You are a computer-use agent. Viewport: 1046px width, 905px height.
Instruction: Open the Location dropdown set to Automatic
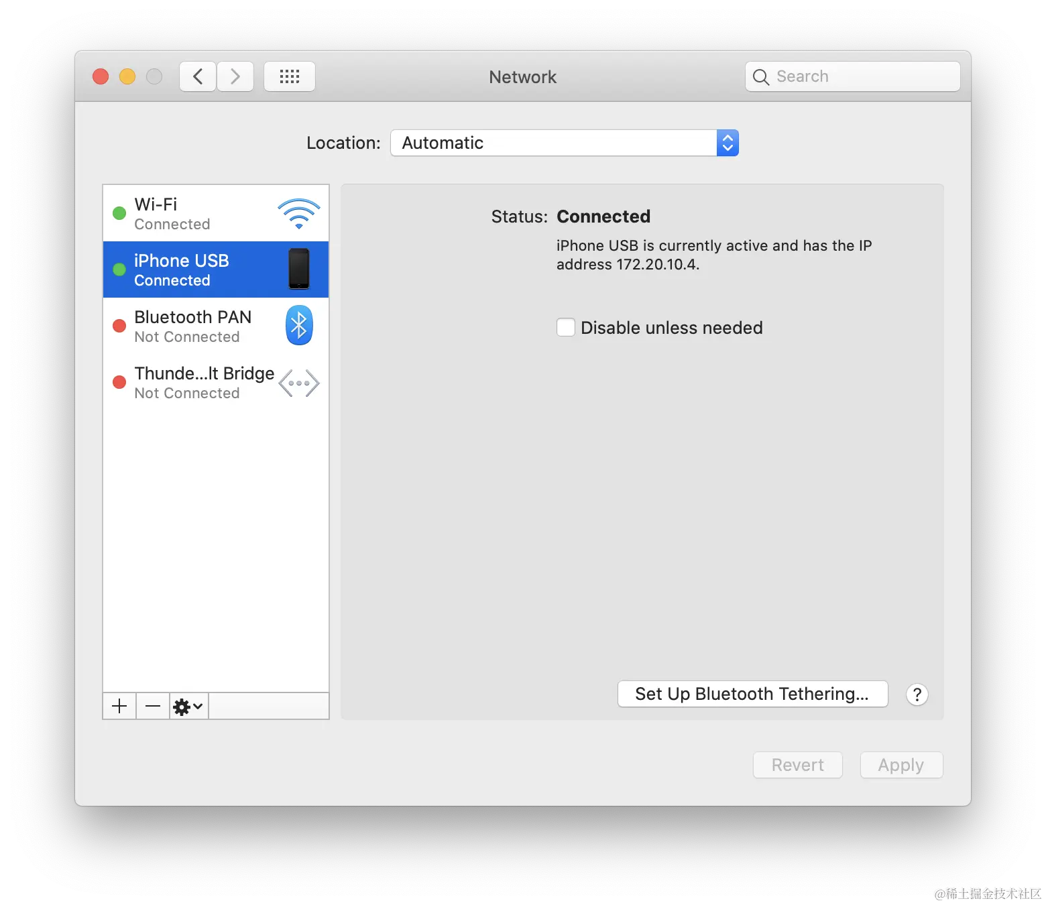pyautogui.click(x=565, y=143)
